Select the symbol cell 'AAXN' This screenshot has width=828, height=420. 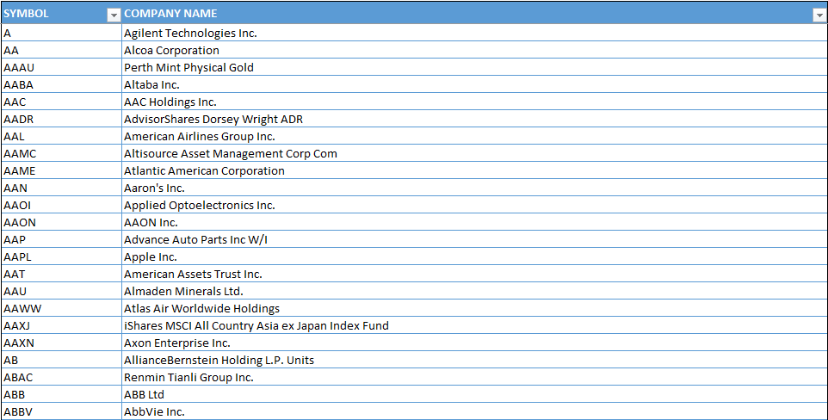(61, 343)
